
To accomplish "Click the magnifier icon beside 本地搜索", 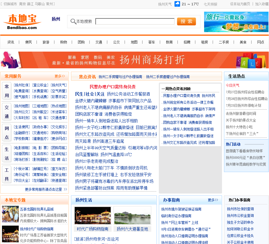I will point(73,21).
